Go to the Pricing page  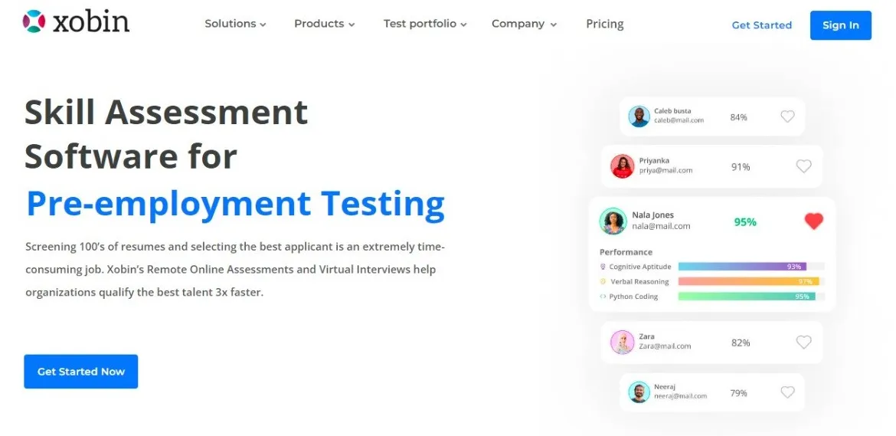pyautogui.click(x=604, y=24)
